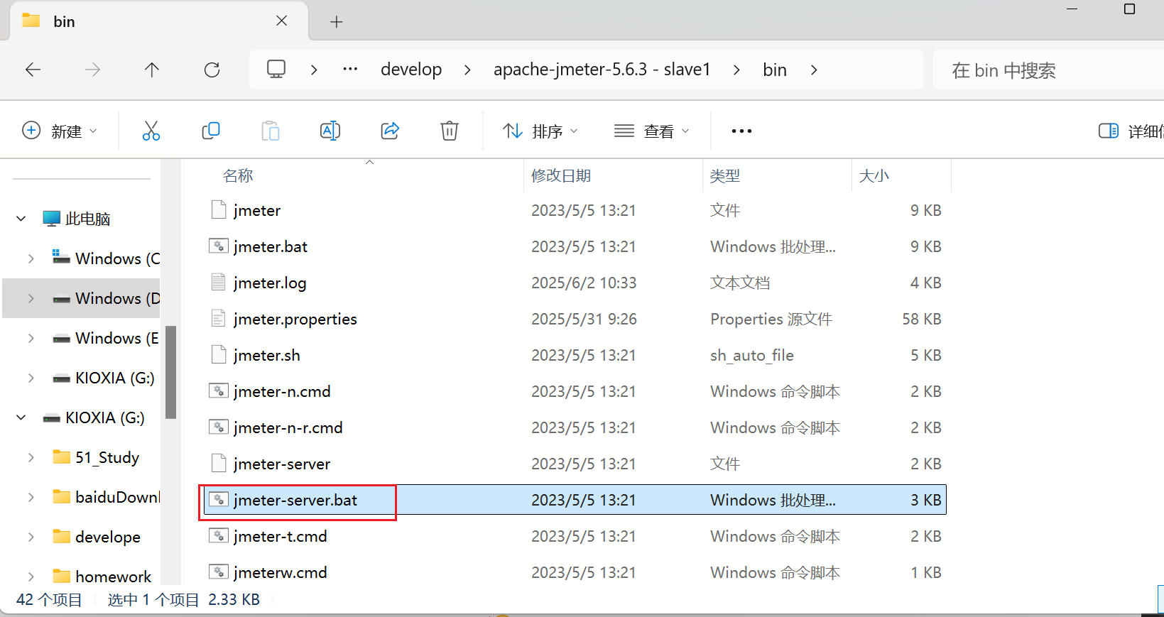Close the bin tab
This screenshot has height=617, width=1164.
(x=282, y=21)
